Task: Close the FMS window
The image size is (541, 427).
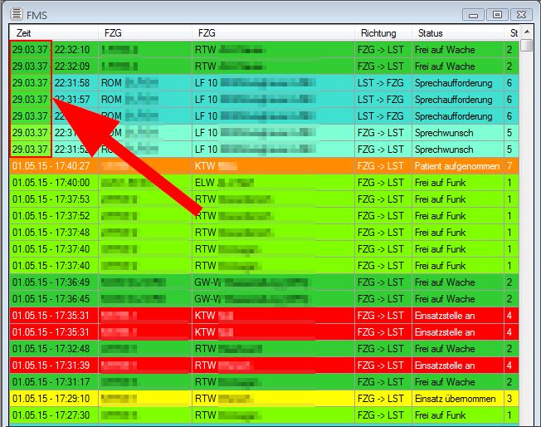Action: (519, 14)
